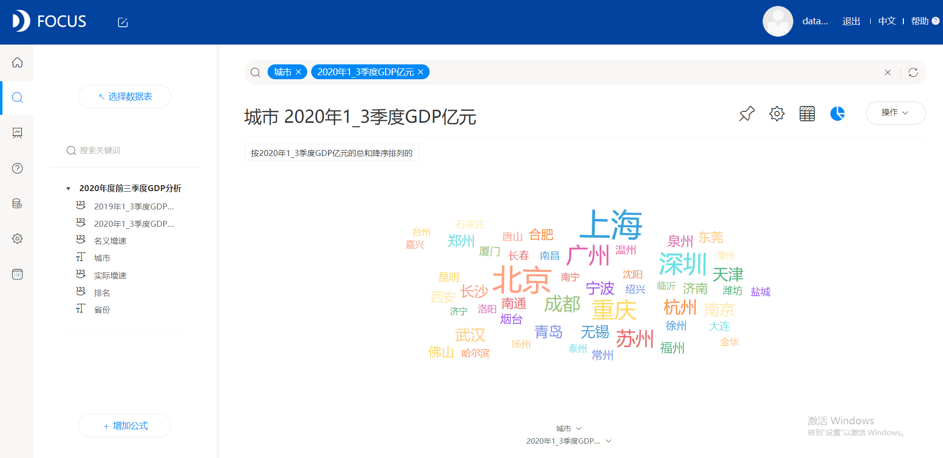
Task: Click the word 武汉 in the word cloud
Action: point(470,335)
